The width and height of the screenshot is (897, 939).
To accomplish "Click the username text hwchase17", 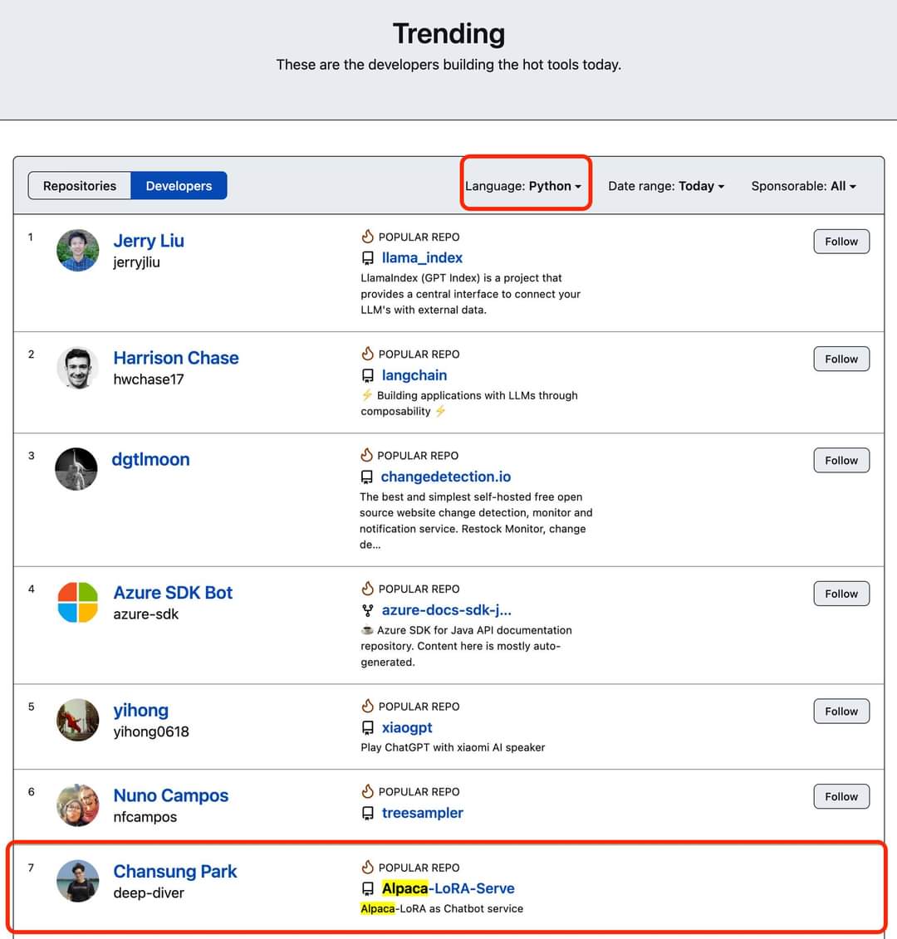I will (149, 379).
